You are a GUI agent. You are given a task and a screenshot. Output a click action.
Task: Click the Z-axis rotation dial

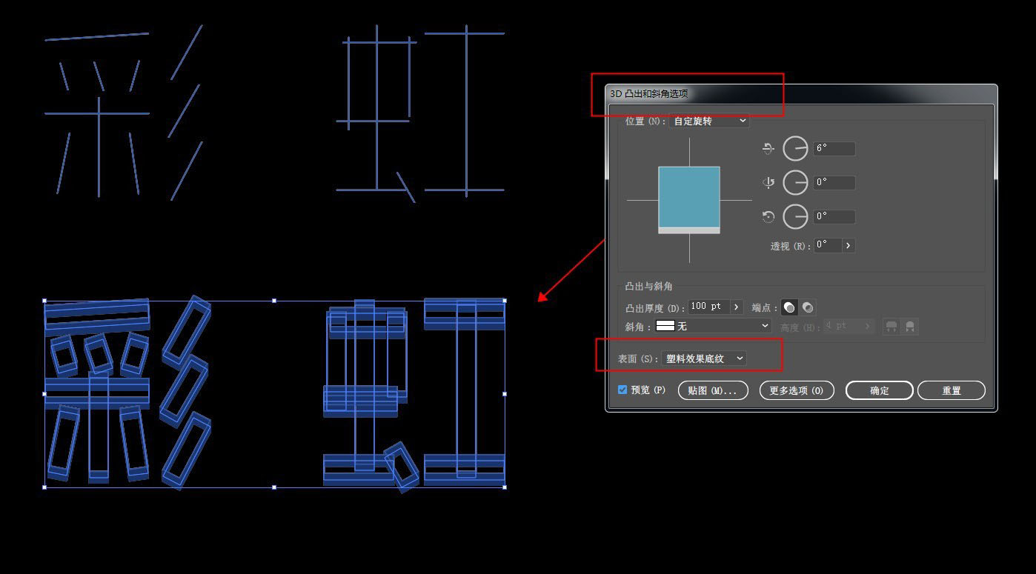795,216
